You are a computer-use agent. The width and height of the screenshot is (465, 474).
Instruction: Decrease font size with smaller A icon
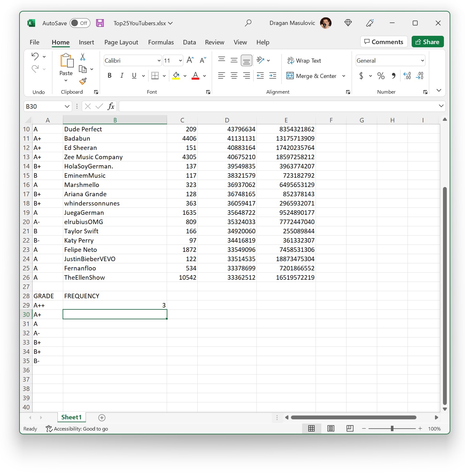(x=203, y=60)
